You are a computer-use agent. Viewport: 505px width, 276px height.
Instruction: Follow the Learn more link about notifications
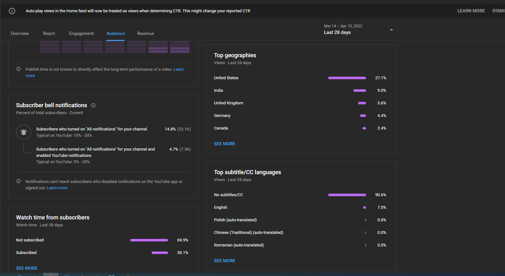tap(57, 188)
